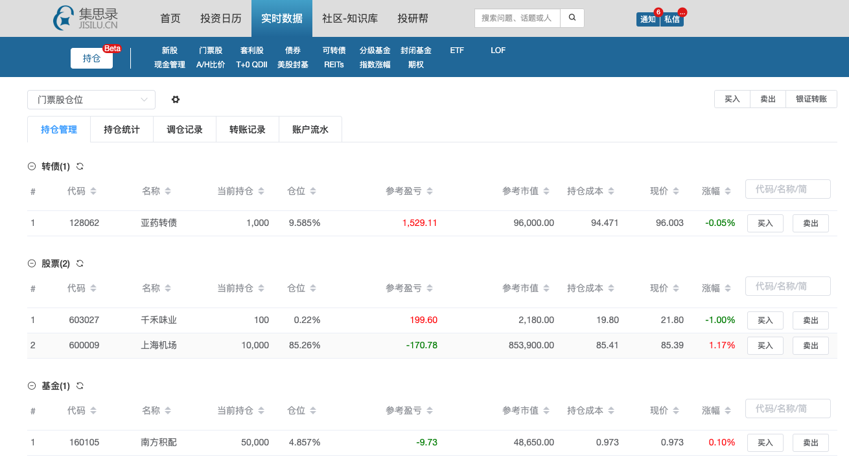The height and width of the screenshot is (470, 849).
Task: Collapse the 转债(1) group
Action: click(32, 166)
